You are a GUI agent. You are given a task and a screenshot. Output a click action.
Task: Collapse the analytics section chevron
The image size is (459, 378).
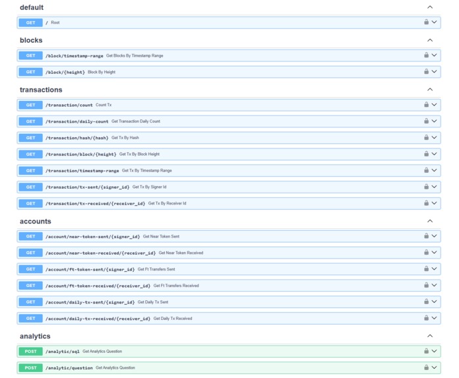[x=430, y=336]
